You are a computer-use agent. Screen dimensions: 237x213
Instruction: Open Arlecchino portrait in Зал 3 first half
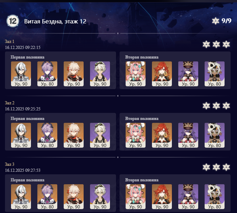click(21, 197)
